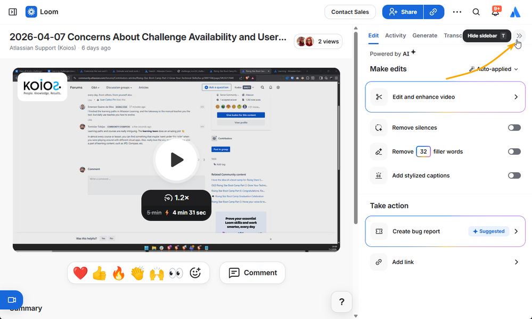Click the '4 min 31 sec' duration text

pyautogui.click(x=189, y=213)
